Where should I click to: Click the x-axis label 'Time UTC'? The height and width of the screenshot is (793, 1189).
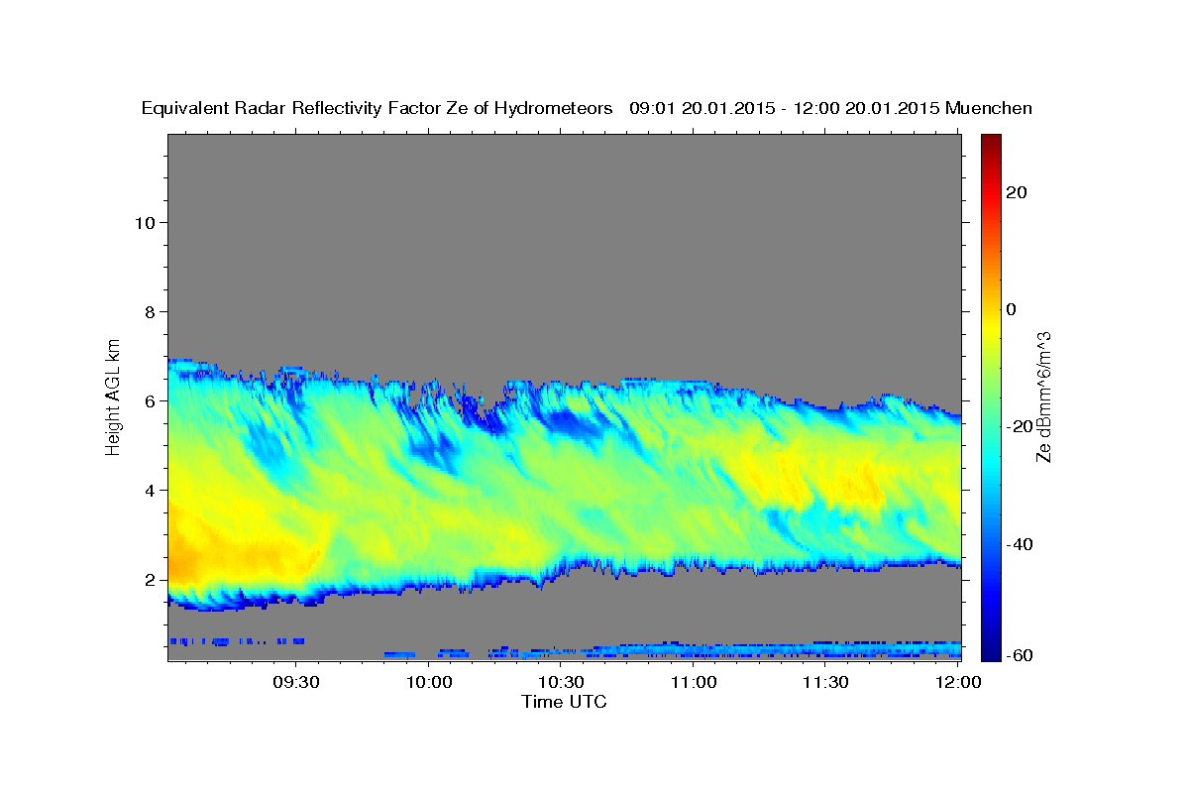(564, 702)
